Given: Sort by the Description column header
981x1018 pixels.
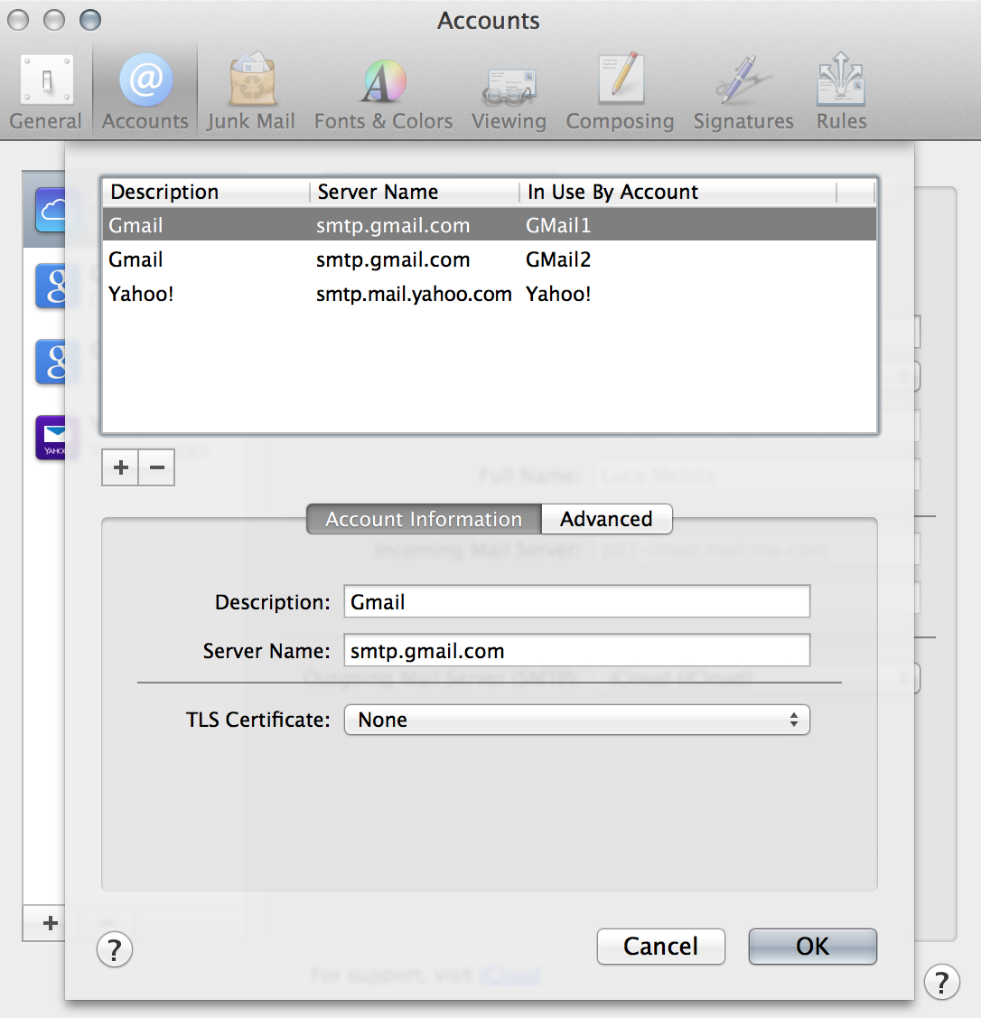Looking at the screenshot, I should (x=206, y=193).
